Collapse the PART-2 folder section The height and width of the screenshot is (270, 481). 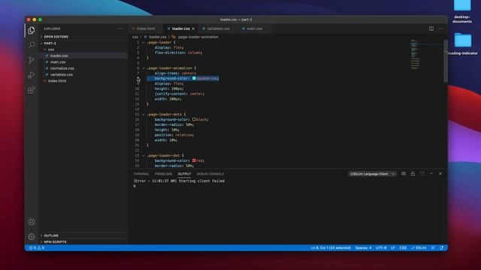tap(50, 43)
